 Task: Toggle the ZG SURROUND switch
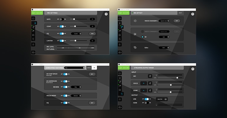[65, 81]
